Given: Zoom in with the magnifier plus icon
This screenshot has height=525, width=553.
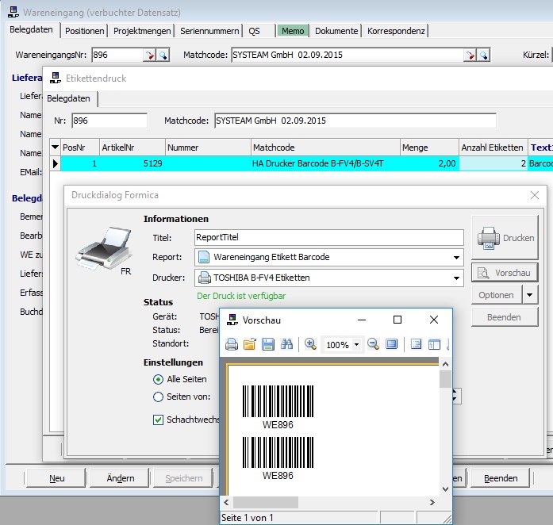Looking at the screenshot, I should (310, 344).
